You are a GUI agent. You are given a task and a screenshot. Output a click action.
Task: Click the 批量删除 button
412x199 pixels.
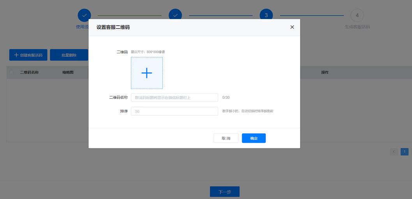(x=69, y=55)
